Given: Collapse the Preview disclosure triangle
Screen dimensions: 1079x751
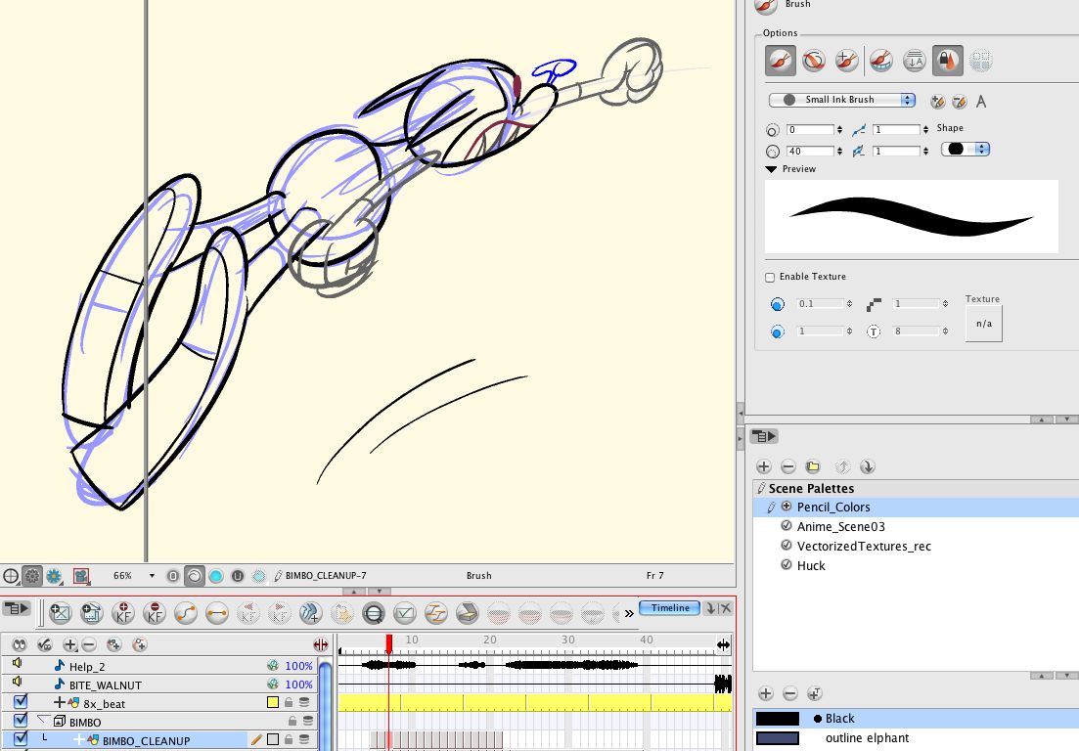Looking at the screenshot, I should (771, 169).
